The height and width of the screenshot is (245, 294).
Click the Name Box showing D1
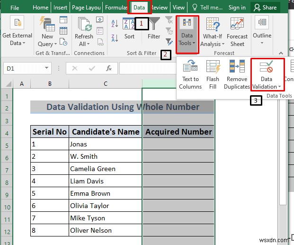pos(24,68)
